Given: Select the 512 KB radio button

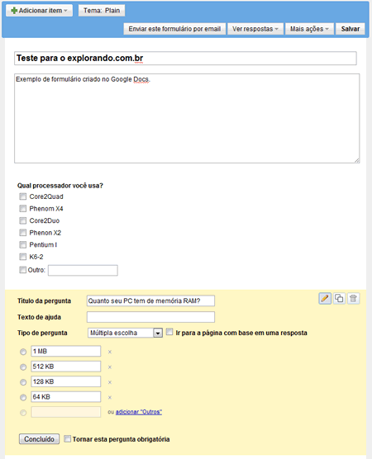Looking at the screenshot, I should point(23,367).
